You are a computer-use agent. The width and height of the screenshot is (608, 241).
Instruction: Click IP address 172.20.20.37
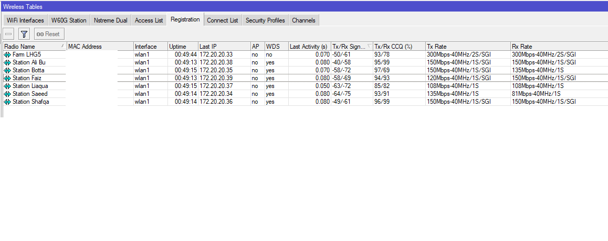click(216, 86)
